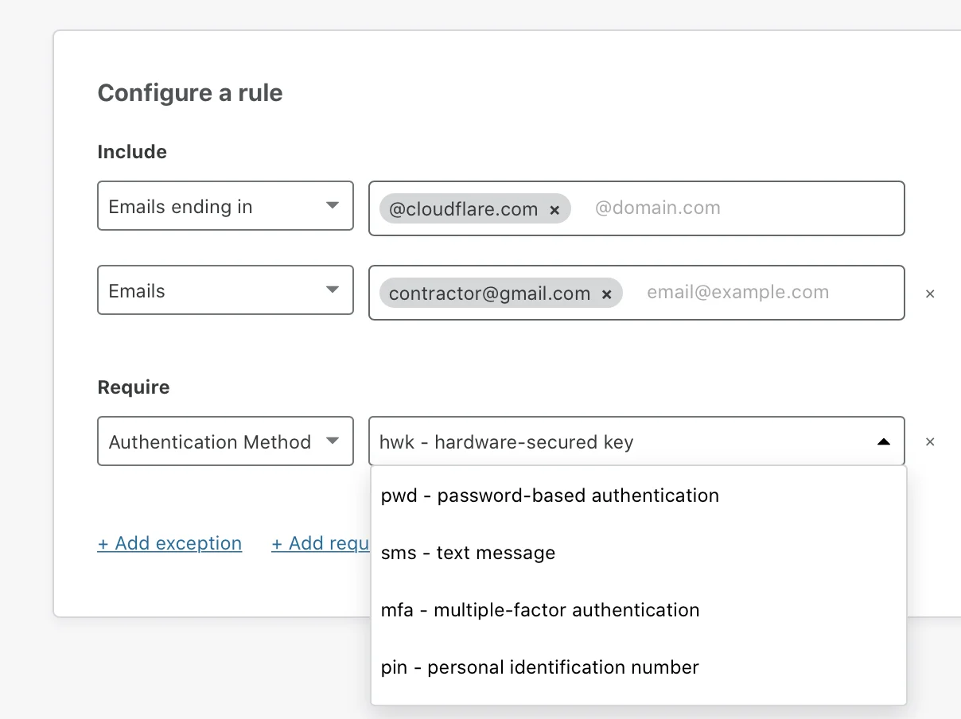961x719 pixels.
Task: Remove the @cloudflare.com chip
Action: pyautogui.click(x=554, y=210)
